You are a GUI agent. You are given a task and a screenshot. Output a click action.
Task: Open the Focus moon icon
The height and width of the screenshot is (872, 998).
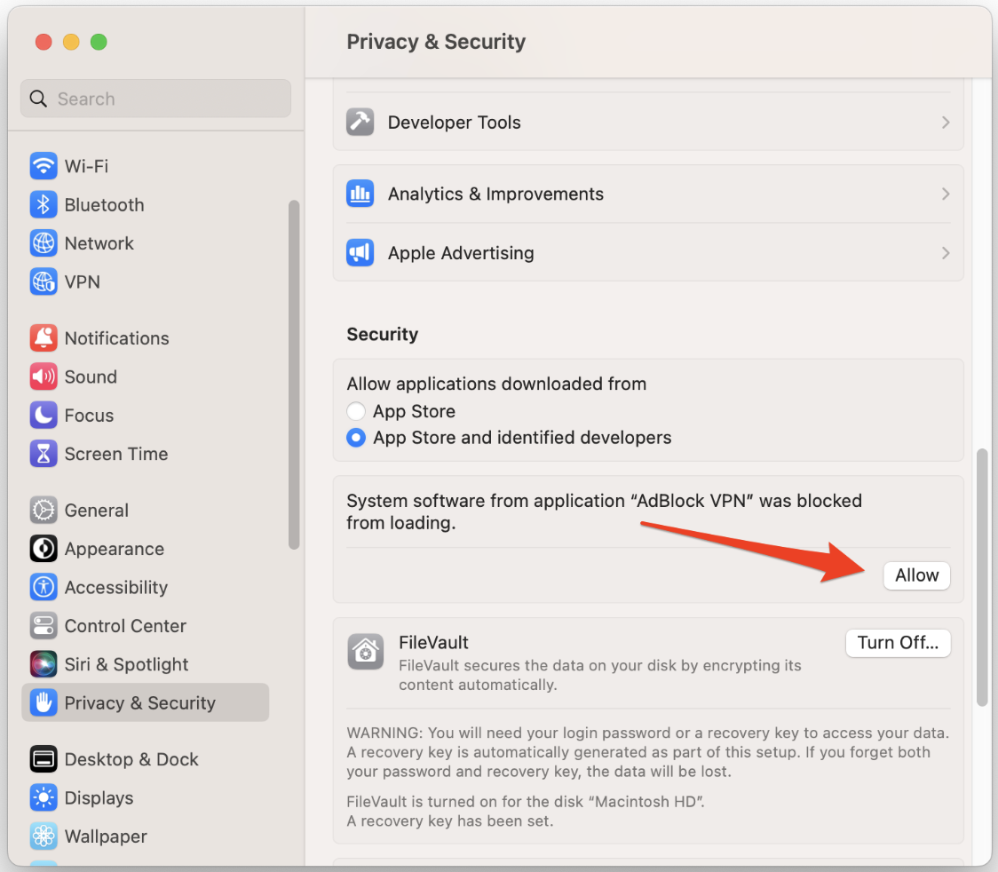[43, 416]
